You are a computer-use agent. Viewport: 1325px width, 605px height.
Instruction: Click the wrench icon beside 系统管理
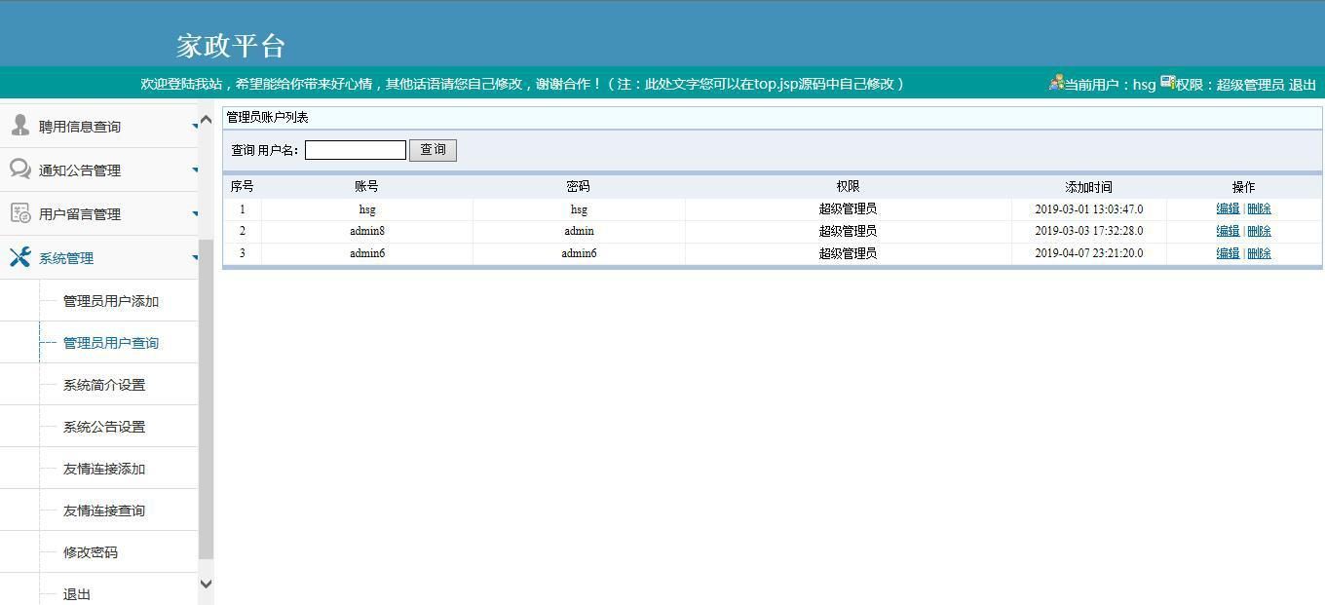19,257
